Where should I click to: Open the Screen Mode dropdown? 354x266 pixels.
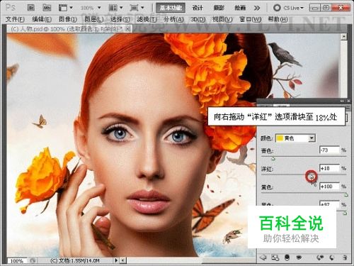(137, 8)
